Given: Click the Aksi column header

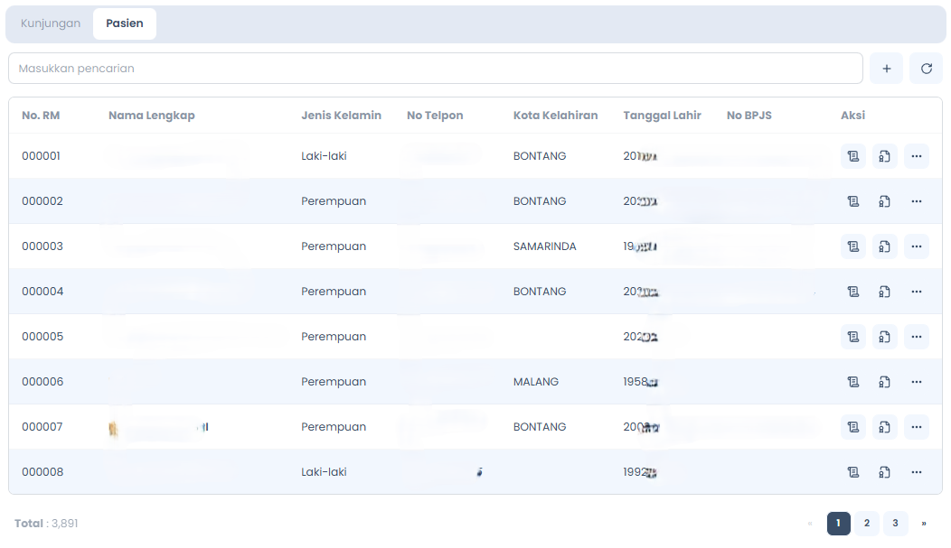Looking at the screenshot, I should (852, 116).
